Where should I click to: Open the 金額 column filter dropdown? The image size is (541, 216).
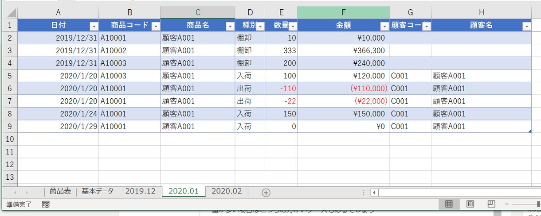pyautogui.click(x=384, y=27)
